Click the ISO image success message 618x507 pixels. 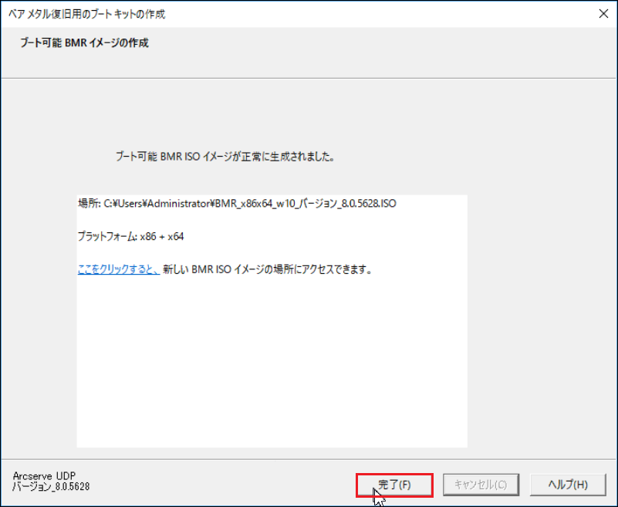click(225, 157)
